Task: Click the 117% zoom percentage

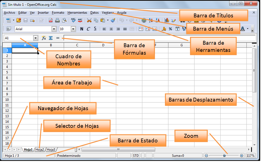Action: tap(250, 156)
